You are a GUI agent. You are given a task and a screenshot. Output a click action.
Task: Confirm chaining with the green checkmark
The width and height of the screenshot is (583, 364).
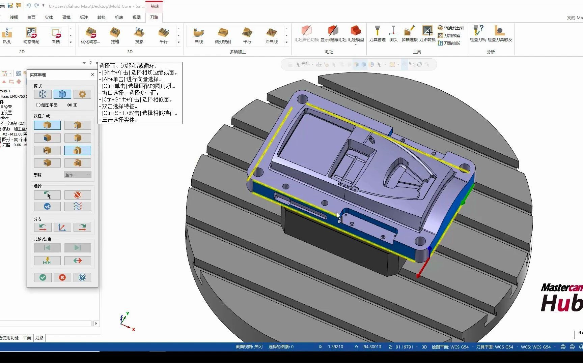point(43,277)
